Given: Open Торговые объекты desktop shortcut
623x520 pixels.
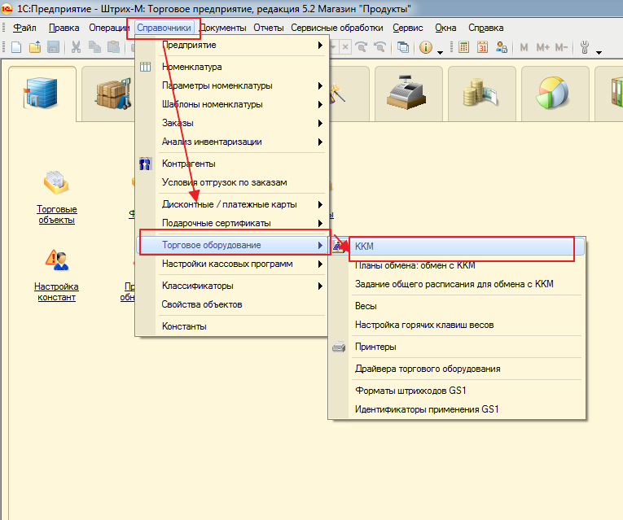Looking at the screenshot, I should 56,214.
